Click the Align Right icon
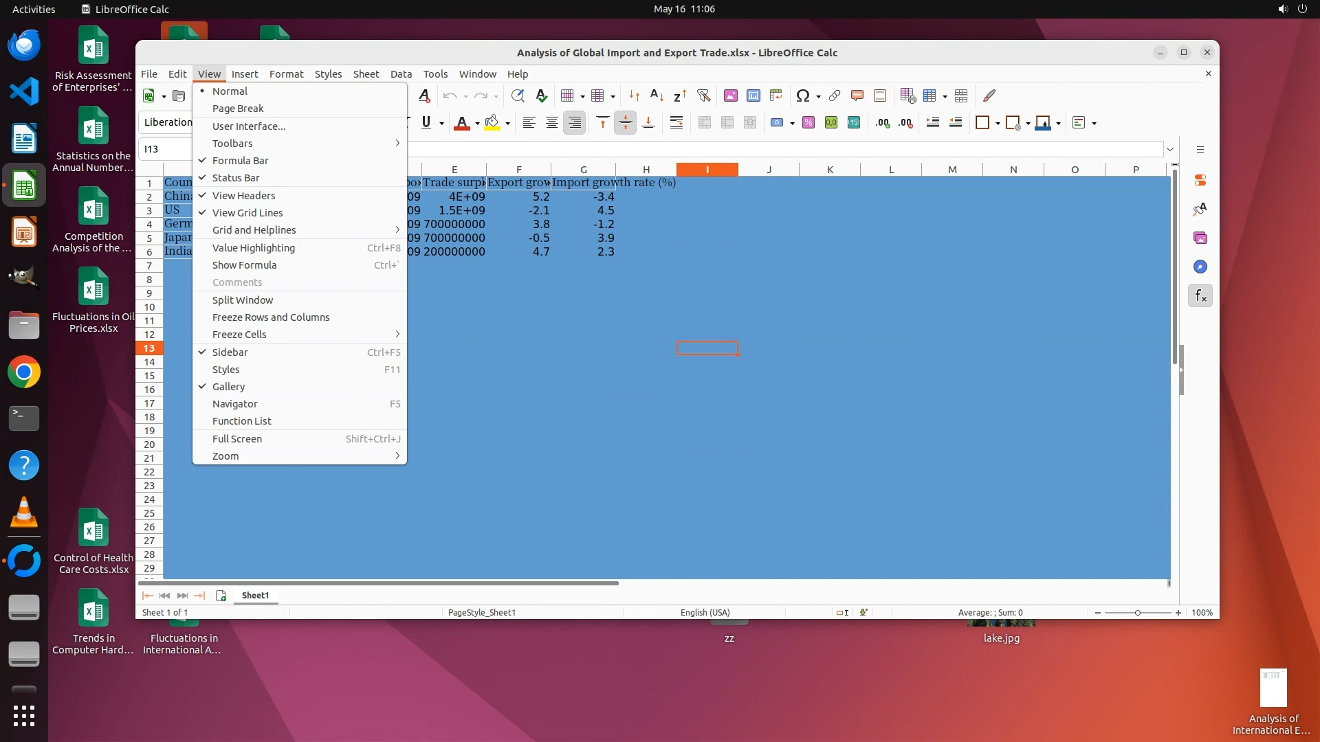The image size is (1320, 742). (575, 123)
